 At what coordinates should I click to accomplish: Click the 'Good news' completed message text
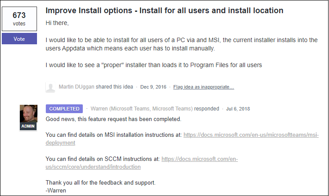click(114, 119)
